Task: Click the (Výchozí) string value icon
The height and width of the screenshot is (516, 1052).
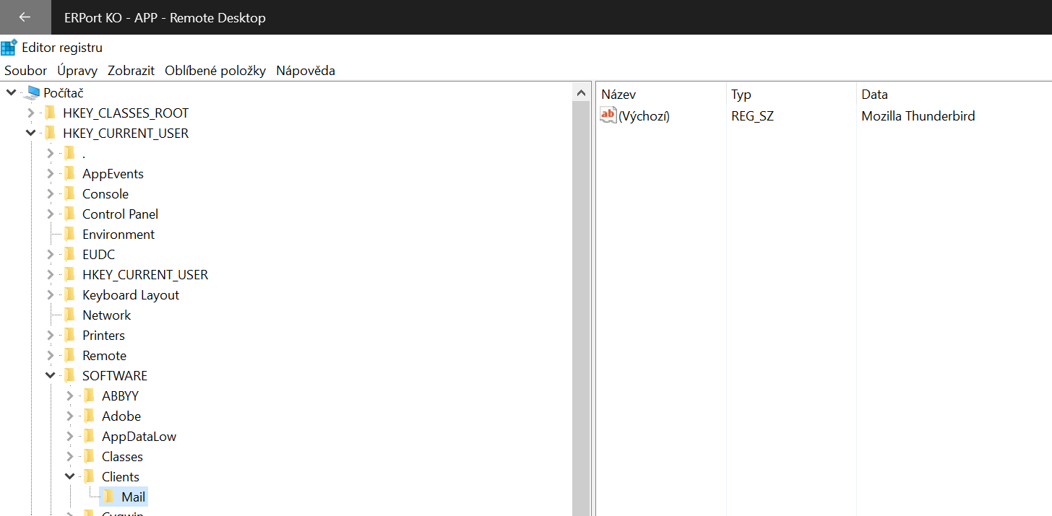Action: [608, 115]
